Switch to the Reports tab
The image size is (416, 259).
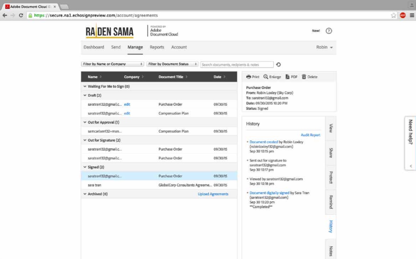tap(157, 47)
